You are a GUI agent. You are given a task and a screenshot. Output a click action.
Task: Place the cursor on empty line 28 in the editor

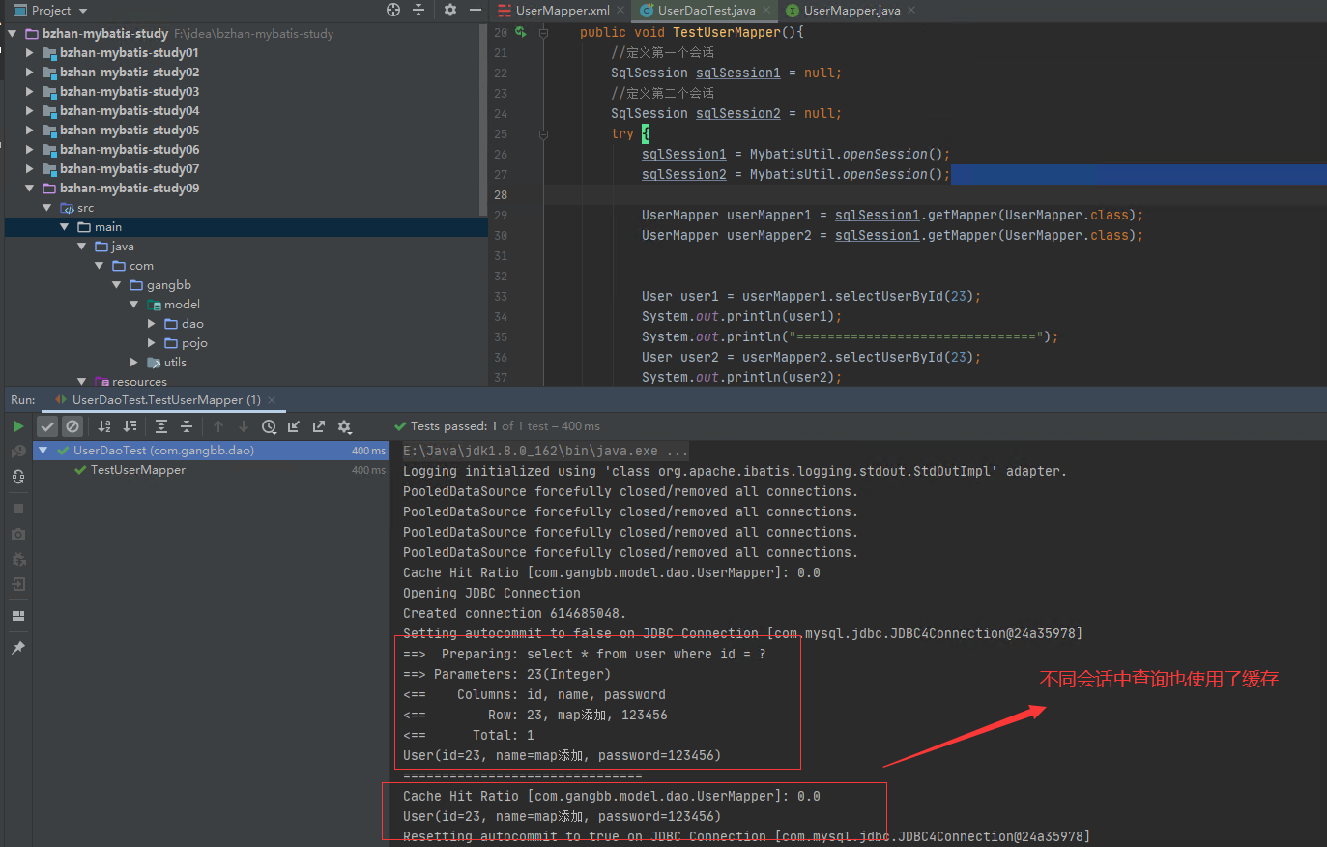point(936,195)
